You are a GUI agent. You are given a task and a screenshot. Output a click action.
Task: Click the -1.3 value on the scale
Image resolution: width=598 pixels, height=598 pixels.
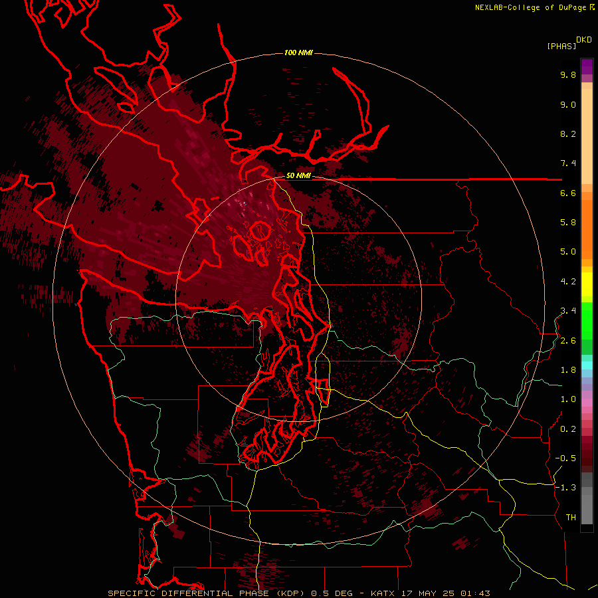point(565,488)
